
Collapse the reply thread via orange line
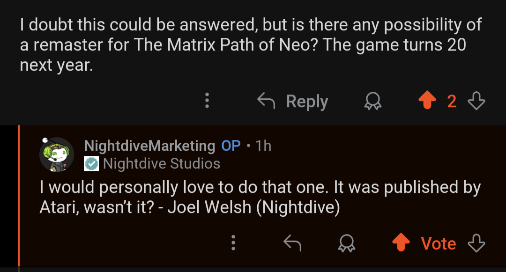pos(19,197)
